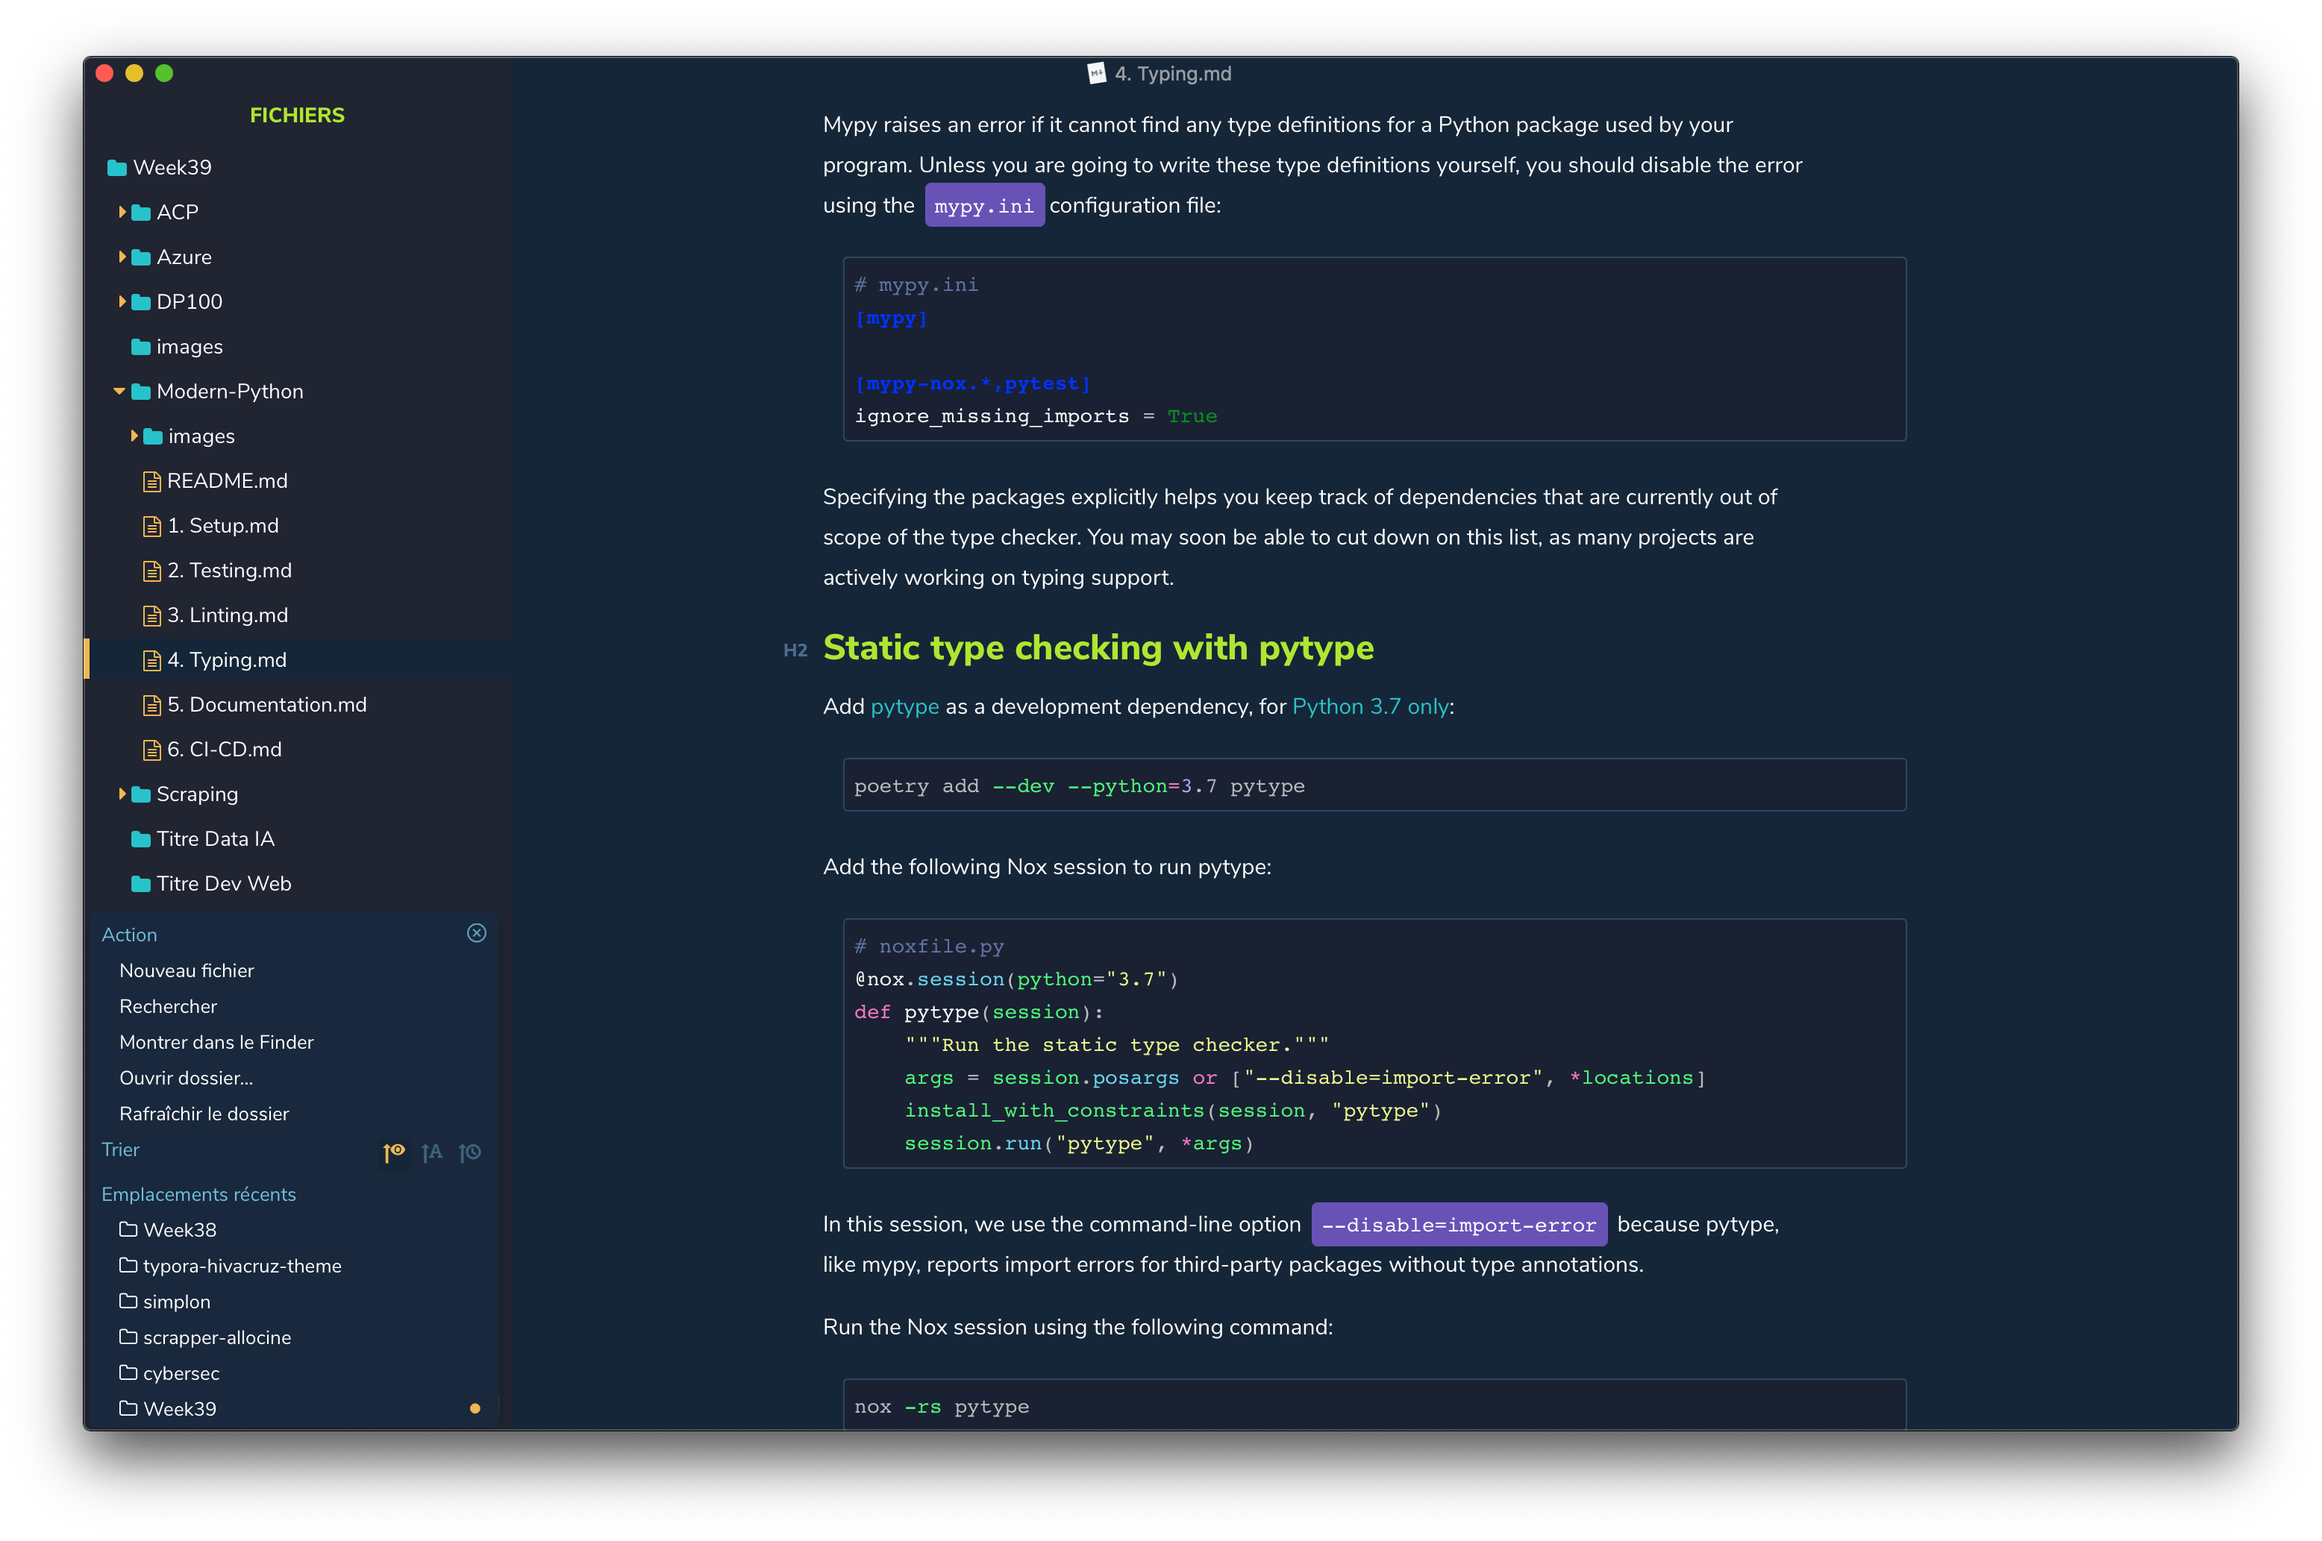Click the file icon beside 3. Linting.md
Screen dimensions: 2322x1541
click(x=151, y=615)
